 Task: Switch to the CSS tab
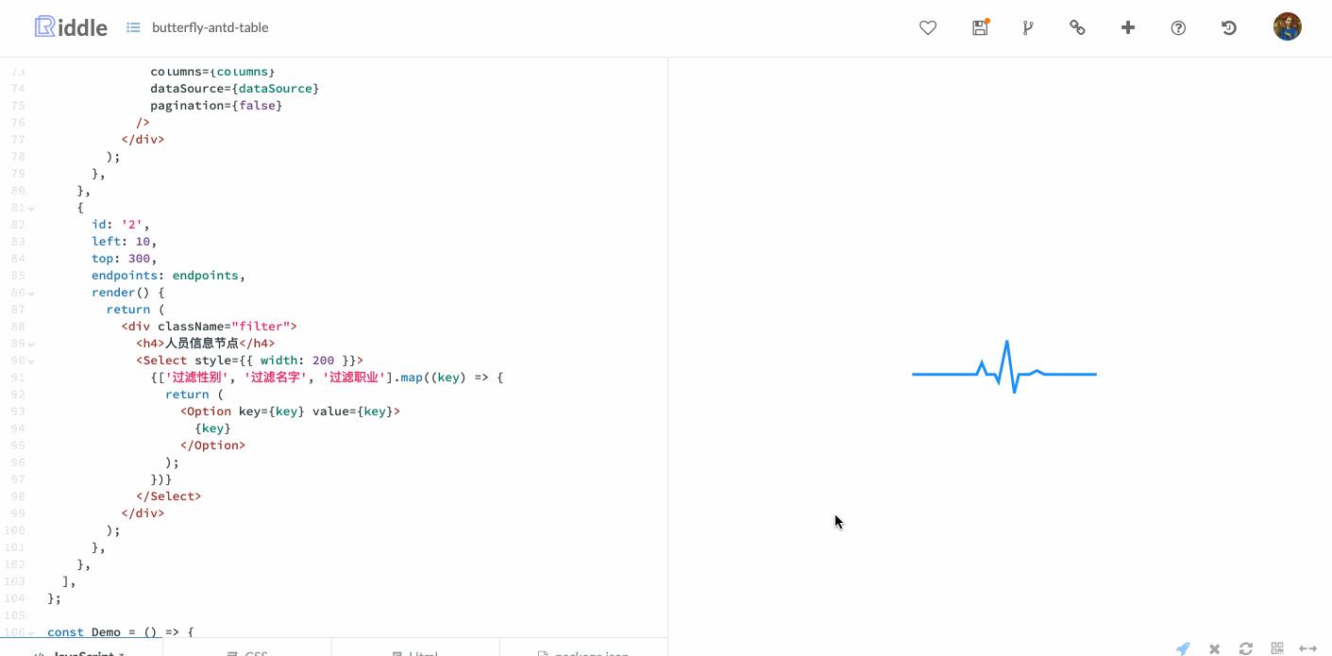click(250, 652)
